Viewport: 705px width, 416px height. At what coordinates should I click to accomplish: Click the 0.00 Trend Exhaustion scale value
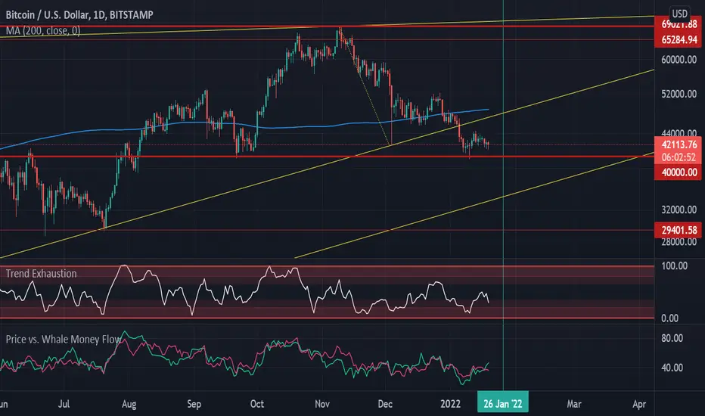pos(669,318)
